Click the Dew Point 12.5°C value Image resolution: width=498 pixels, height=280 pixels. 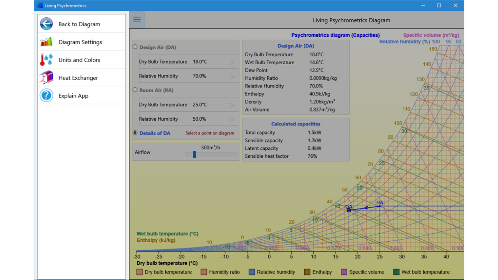(x=316, y=70)
